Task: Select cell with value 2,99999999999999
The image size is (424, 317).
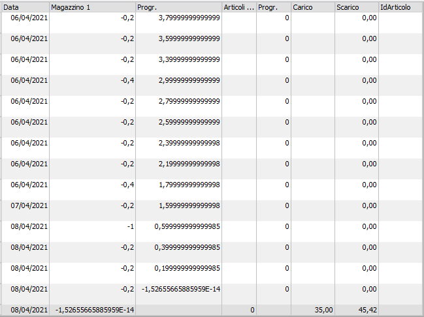Action: (x=179, y=85)
